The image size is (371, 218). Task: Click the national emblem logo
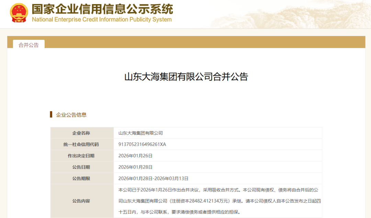click(x=19, y=14)
